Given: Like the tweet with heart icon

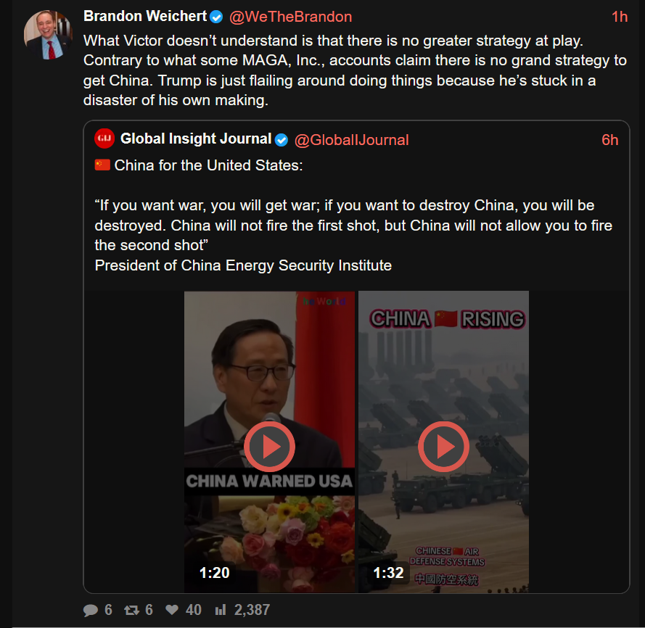Looking at the screenshot, I should 172,609.
